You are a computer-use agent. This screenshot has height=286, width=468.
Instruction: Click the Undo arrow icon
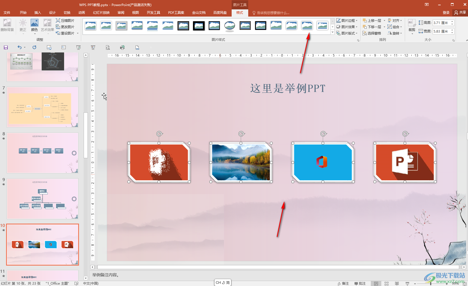click(19, 47)
